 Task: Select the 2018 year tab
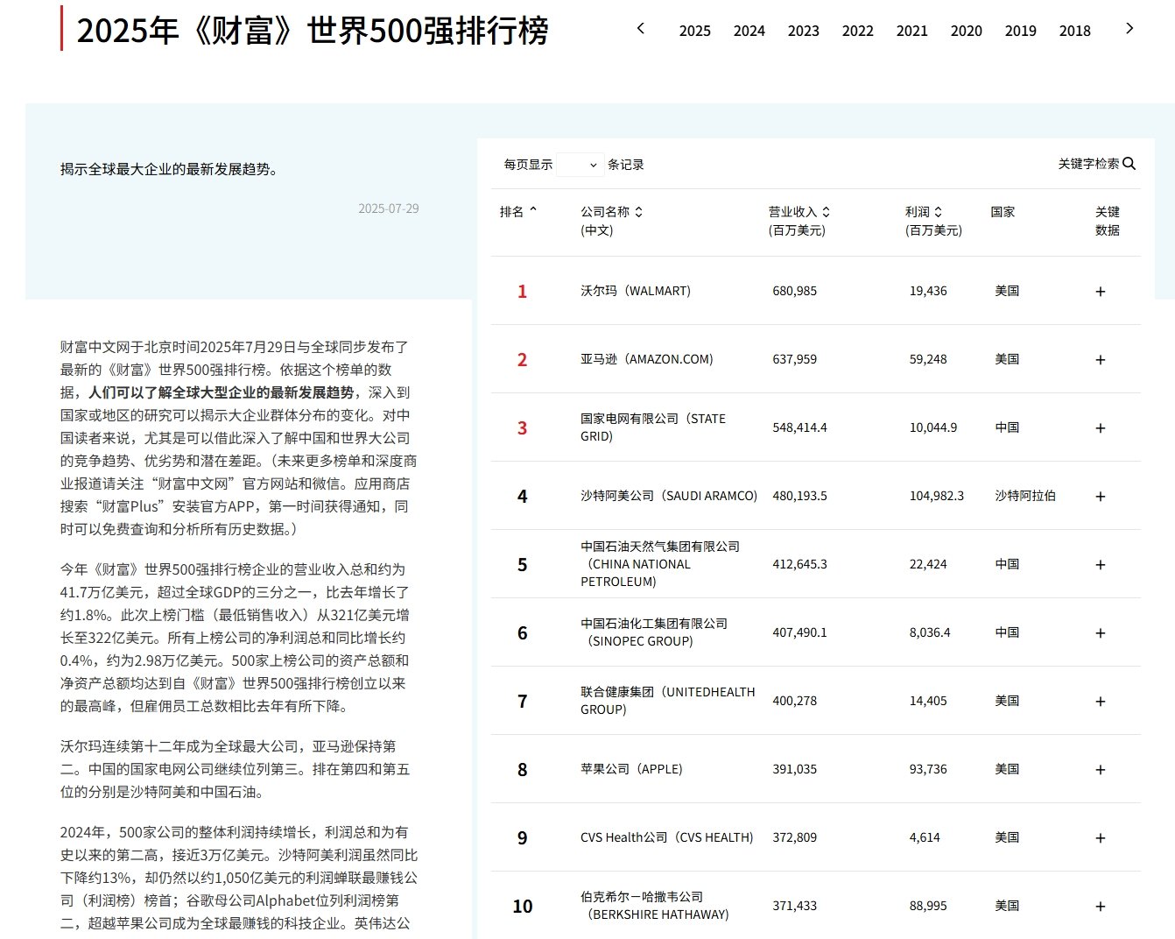point(1074,31)
